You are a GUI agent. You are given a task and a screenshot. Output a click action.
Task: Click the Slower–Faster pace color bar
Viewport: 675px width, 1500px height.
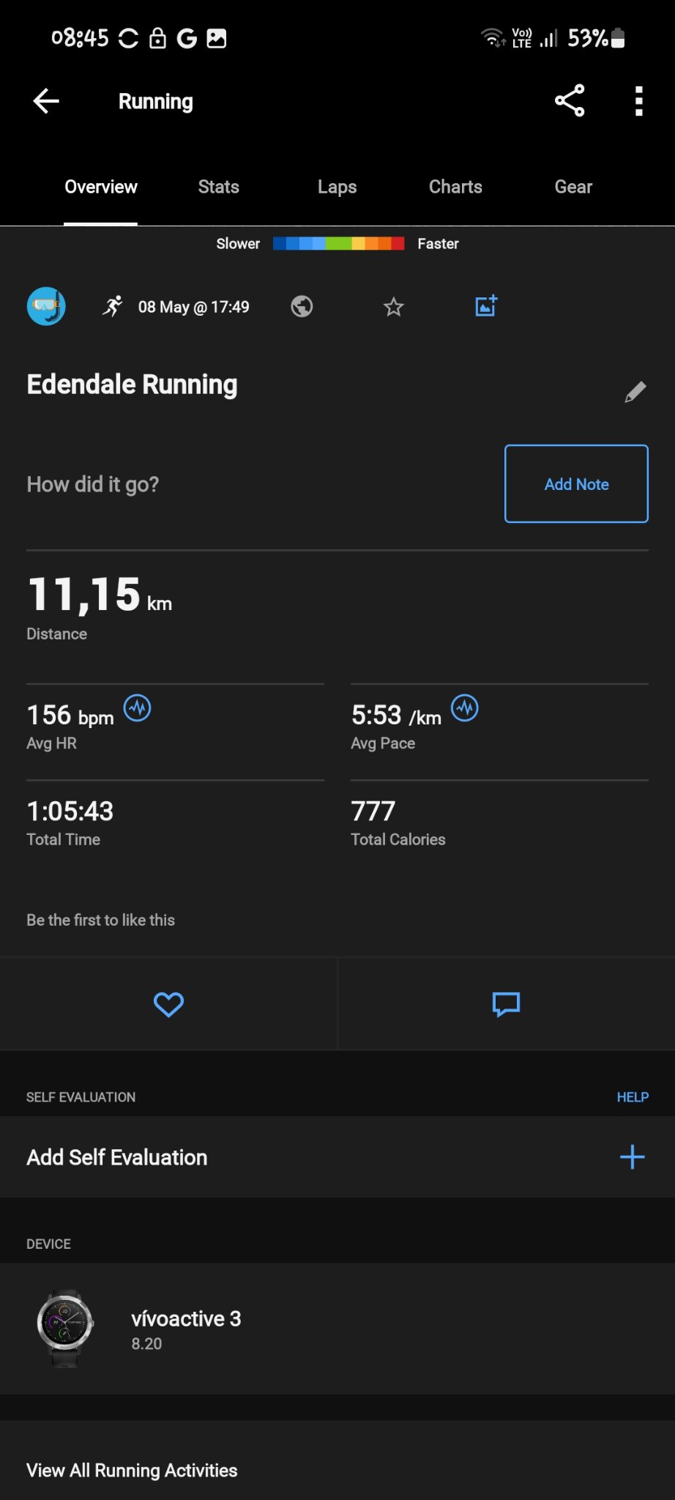pyautogui.click(x=338, y=244)
